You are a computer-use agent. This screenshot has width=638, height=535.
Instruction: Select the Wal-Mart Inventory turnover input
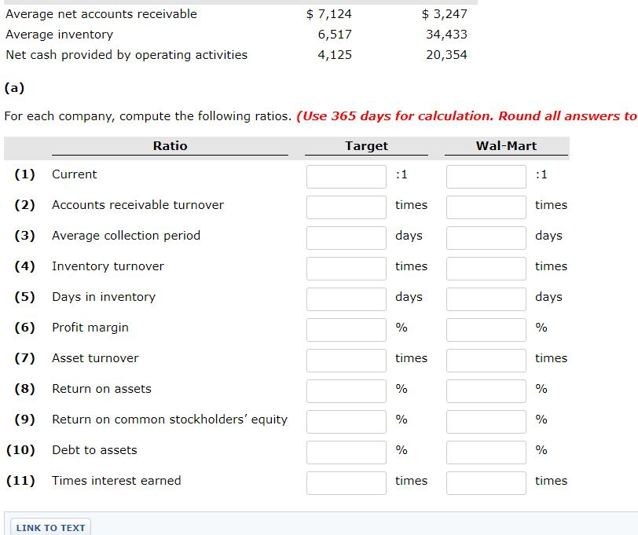pyautogui.click(x=485, y=268)
